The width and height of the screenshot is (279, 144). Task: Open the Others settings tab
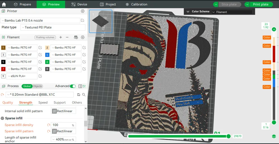click(77, 102)
